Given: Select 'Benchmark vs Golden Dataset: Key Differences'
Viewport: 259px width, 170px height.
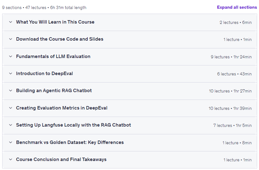Looking at the screenshot, I should [x=70, y=142].
